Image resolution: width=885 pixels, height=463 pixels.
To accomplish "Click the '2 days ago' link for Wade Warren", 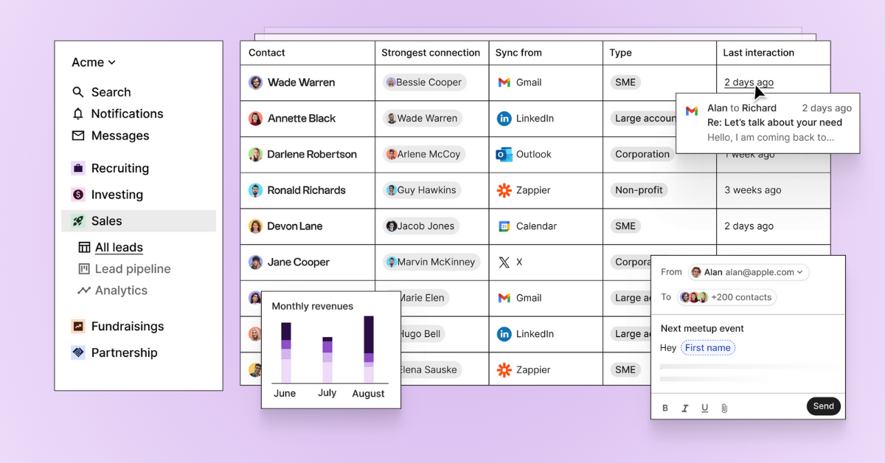I will pyautogui.click(x=749, y=83).
